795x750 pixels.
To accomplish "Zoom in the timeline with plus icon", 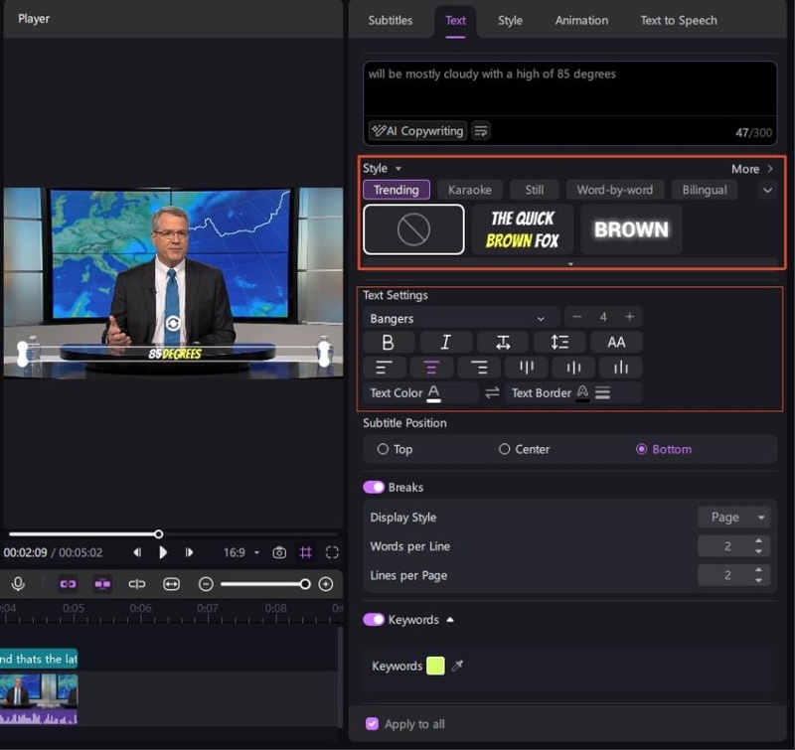I will (x=326, y=584).
